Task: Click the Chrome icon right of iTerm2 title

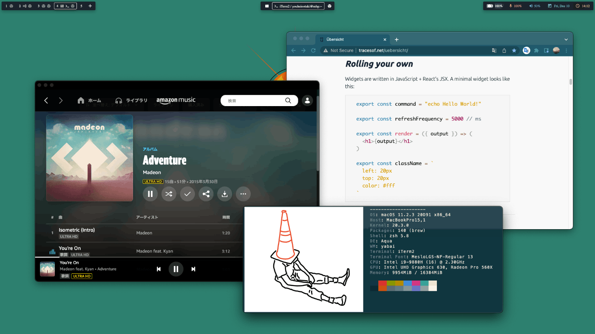Action: 329,6
